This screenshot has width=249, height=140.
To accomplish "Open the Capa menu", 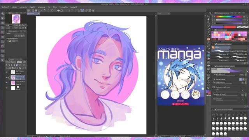I will 32,7.
